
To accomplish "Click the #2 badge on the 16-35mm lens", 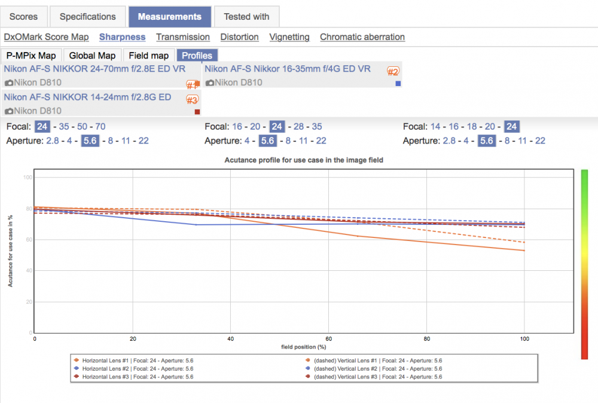I will click(393, 71).
